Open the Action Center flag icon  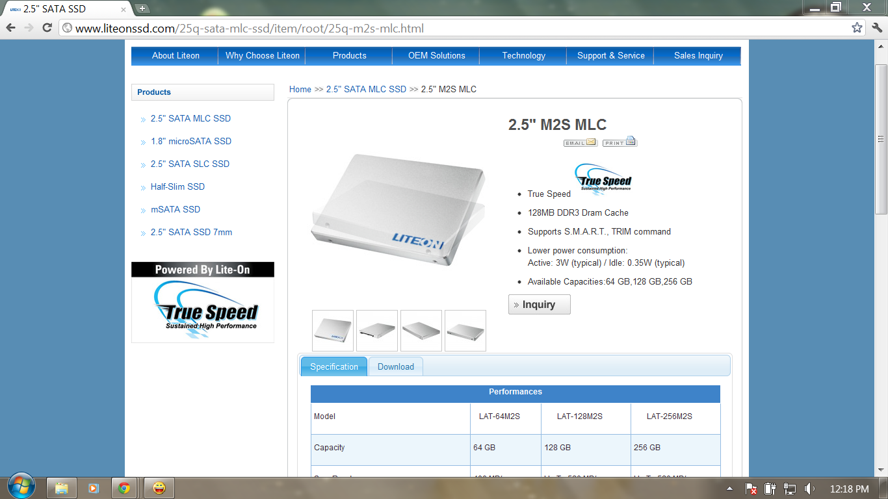751,489
